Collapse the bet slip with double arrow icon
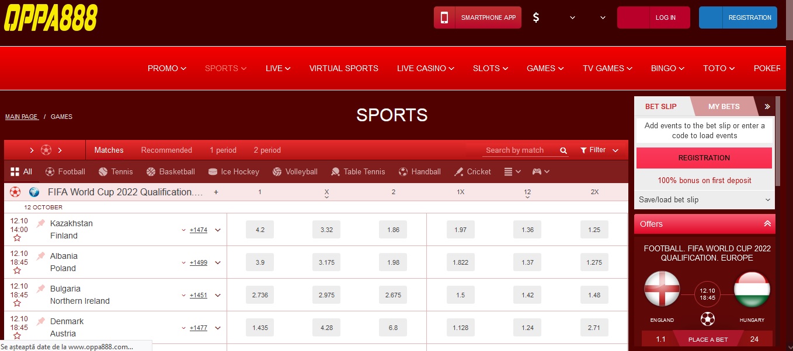793x351 pixels. (767, 107)
